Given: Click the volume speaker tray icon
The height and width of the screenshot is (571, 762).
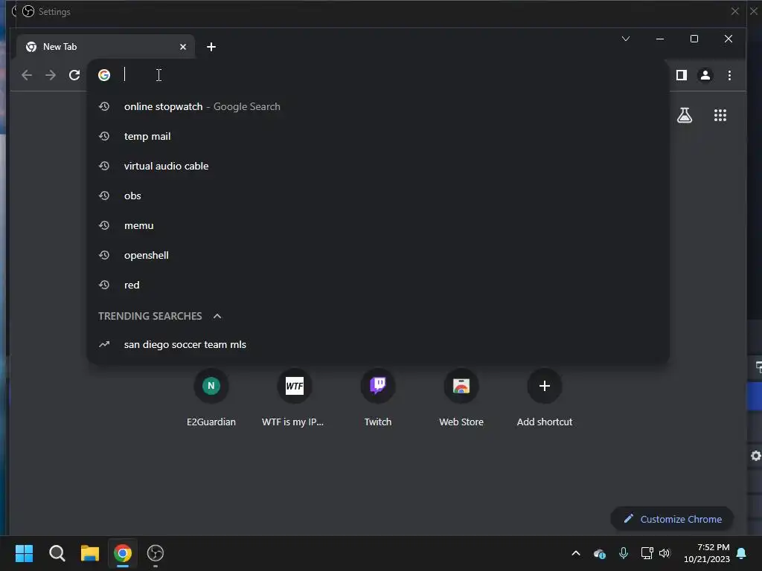Looking at the screenshot, I should pyautogui.click(x=665, y=553).
